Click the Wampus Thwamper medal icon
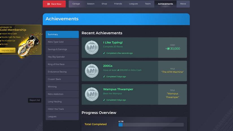Viewport: 233px width, 131px height. tap(92, 94)
